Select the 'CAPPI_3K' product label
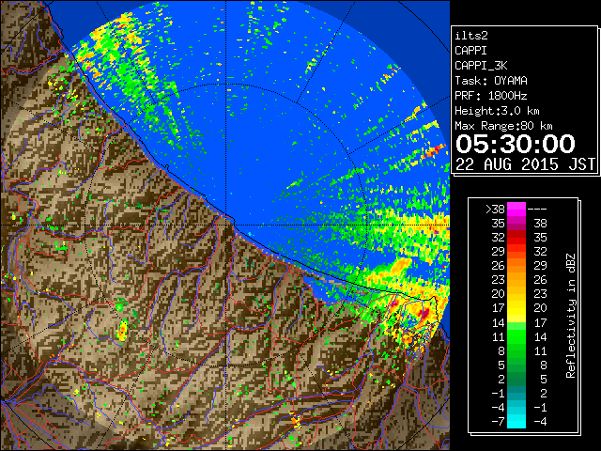 coord(481,66)
